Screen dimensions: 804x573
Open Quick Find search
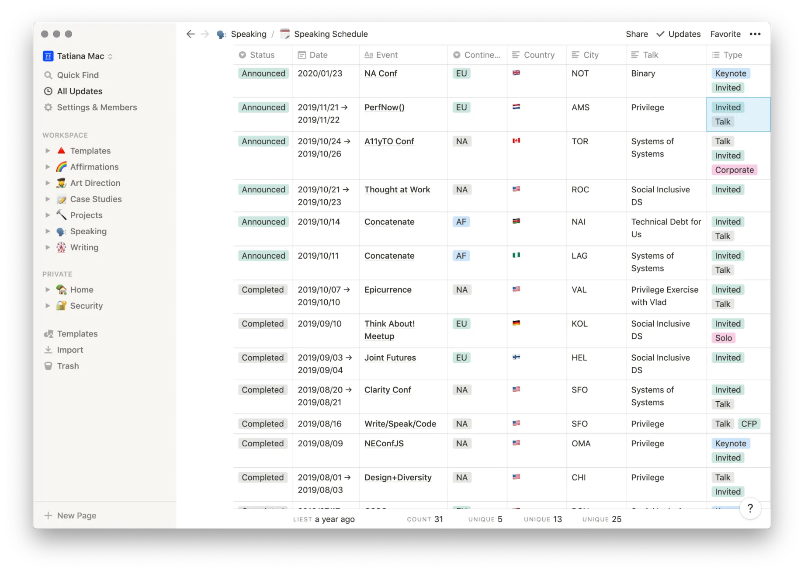click(77, 75)
